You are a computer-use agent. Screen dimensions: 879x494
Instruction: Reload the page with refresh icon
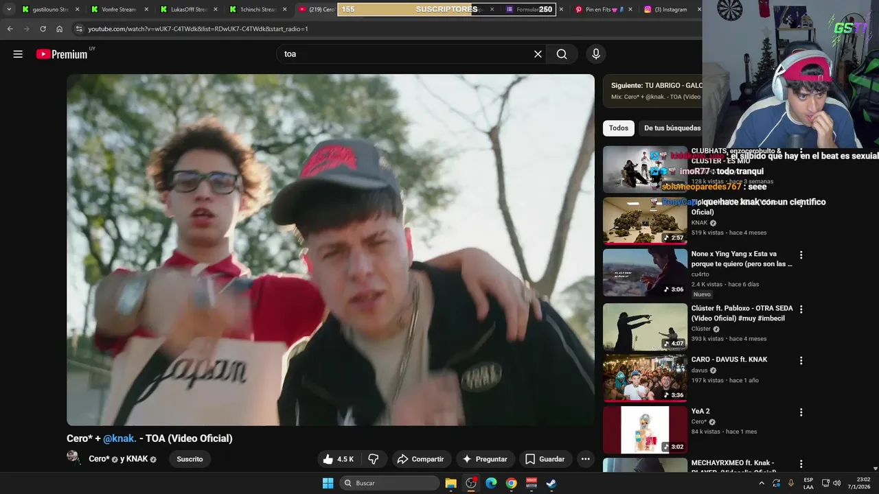[43, 29]
